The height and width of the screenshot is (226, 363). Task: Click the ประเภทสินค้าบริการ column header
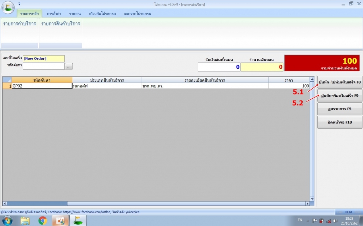pyautogui.click(x=107, y=80)
